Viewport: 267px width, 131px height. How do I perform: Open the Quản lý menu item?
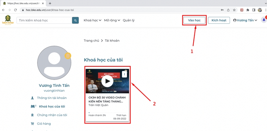coord(128,20)
